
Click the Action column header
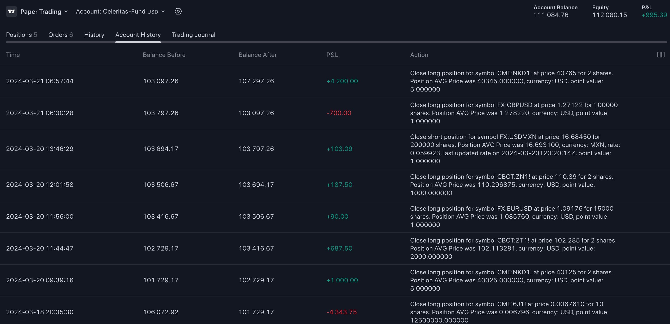pyautogui.click(x=419, y=55)
